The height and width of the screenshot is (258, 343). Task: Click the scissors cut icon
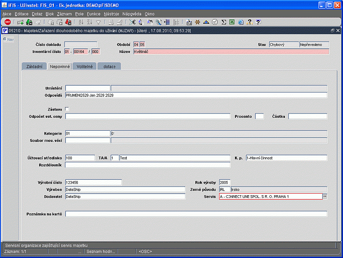coord(132,22)
